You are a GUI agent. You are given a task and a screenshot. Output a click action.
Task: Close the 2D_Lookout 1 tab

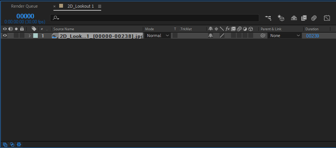click(55, 7)
